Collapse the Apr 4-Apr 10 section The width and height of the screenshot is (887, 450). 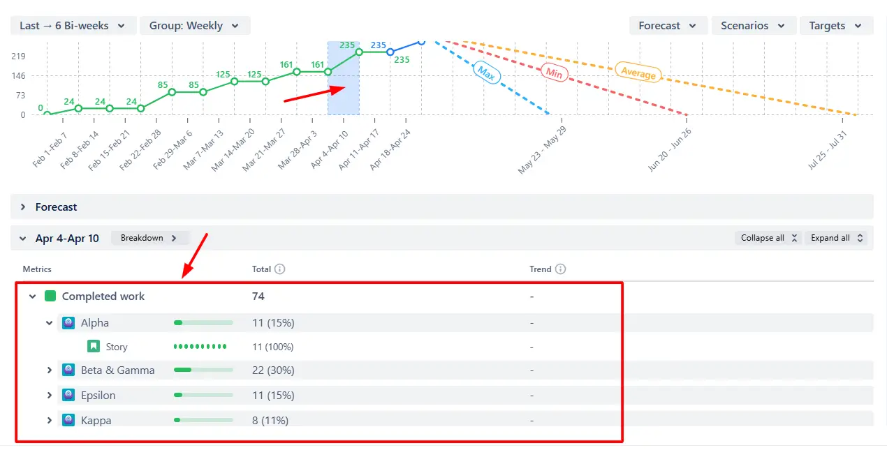point(23,239)
